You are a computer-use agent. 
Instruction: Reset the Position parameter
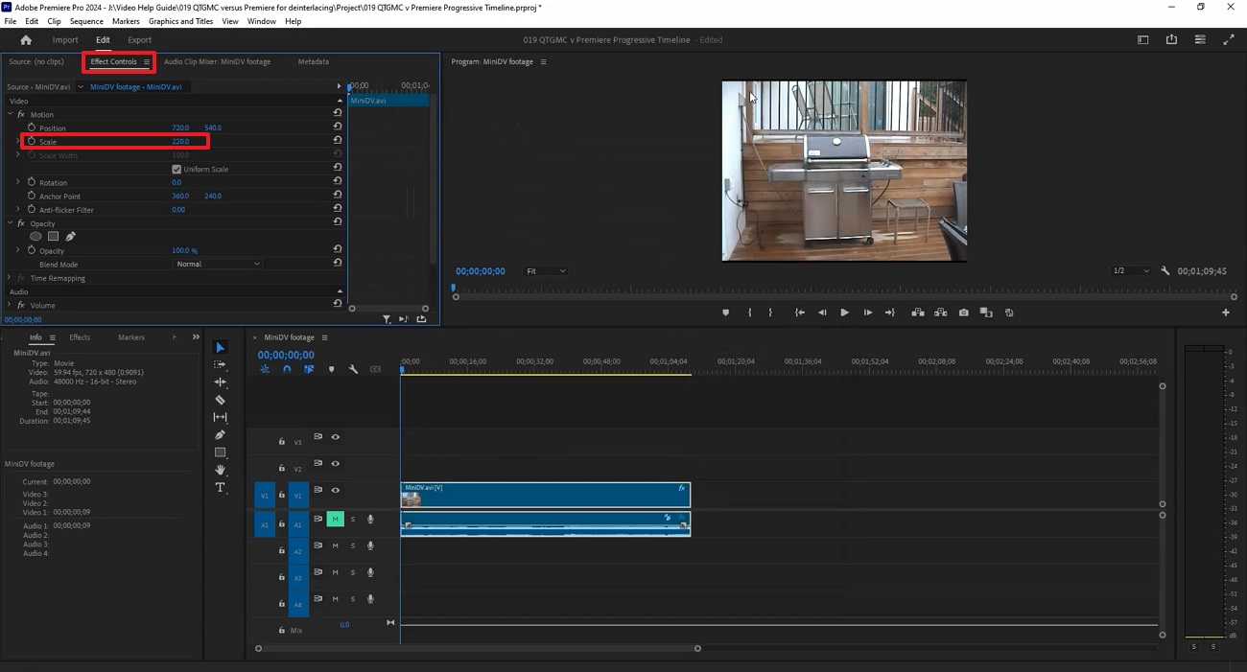[338, 127]
